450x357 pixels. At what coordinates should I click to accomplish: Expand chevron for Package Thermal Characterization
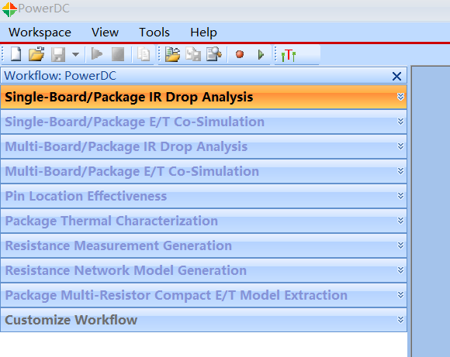click(400, 221)
